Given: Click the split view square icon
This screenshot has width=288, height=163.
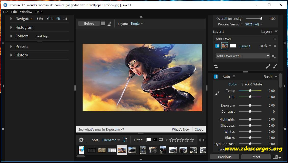Looking at the screenshot, I should [x=103, y=23].
